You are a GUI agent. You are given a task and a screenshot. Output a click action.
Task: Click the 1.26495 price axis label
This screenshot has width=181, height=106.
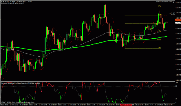point(178,70)
